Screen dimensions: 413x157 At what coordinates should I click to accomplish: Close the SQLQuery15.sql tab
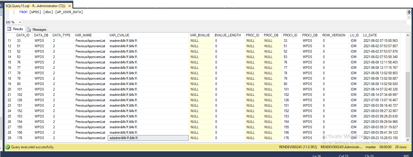click(x=70, y=6)
